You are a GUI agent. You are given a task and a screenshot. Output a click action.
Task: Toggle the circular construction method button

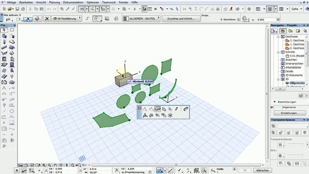(x=97, y=18)
